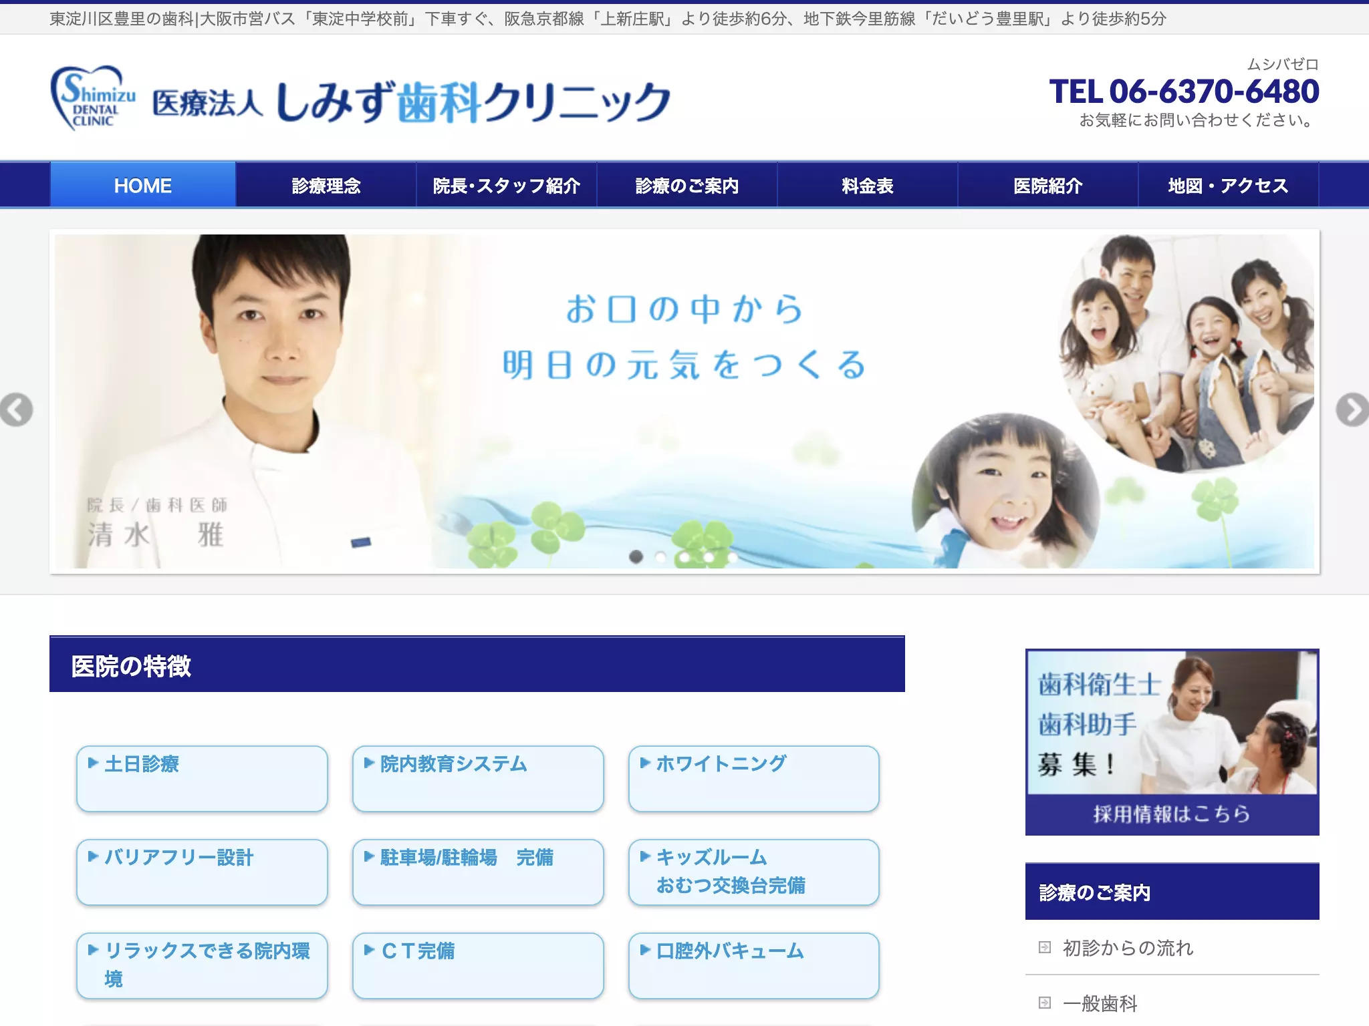Open 院長·スタッフ紹介 menu item
This screenshot has width=1369, height=1026.
(507, 185)
